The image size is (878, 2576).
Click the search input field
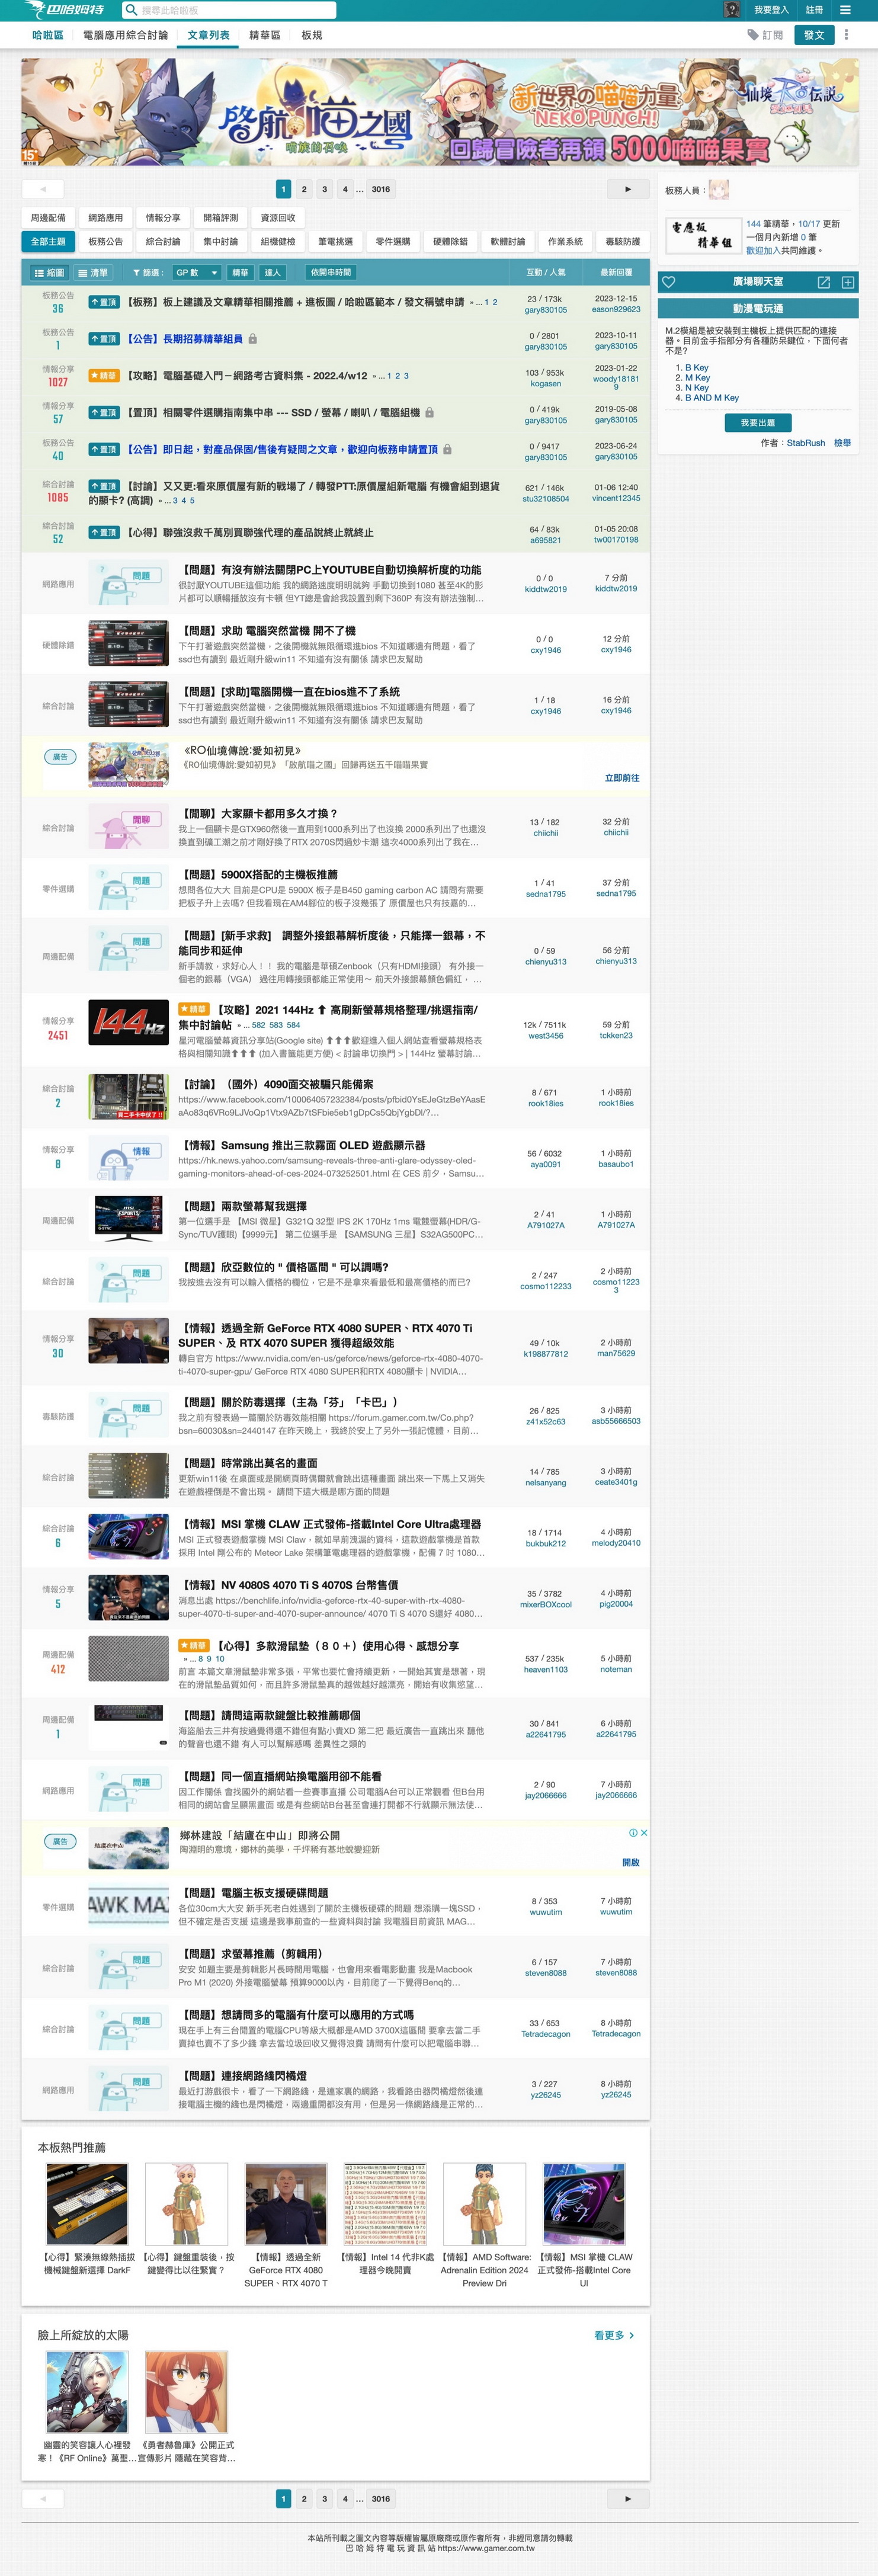[235, 10]
